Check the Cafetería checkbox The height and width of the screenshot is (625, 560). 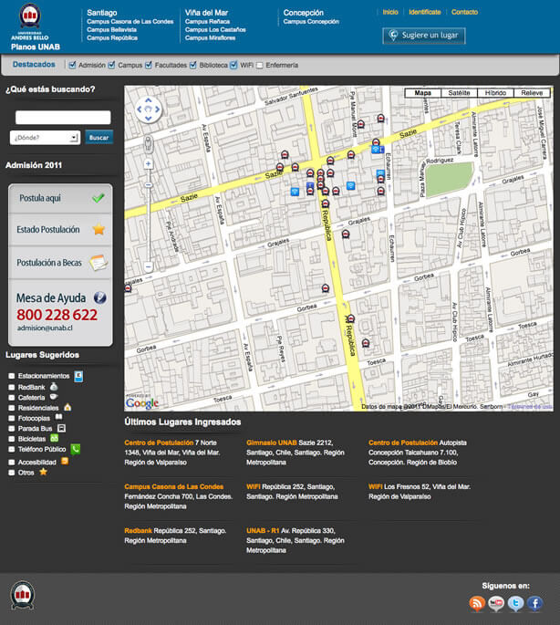[x=12, y=398]
